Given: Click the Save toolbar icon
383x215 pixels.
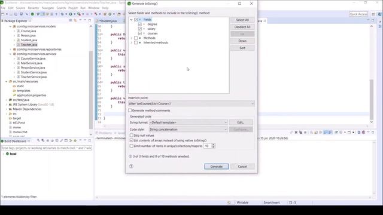Looking at the screenshot, I should click(x=11, y=14).
